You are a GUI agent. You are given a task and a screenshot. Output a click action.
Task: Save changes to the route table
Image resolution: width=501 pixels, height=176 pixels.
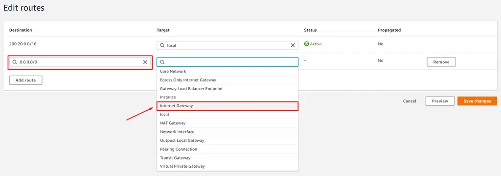point(478,101)
